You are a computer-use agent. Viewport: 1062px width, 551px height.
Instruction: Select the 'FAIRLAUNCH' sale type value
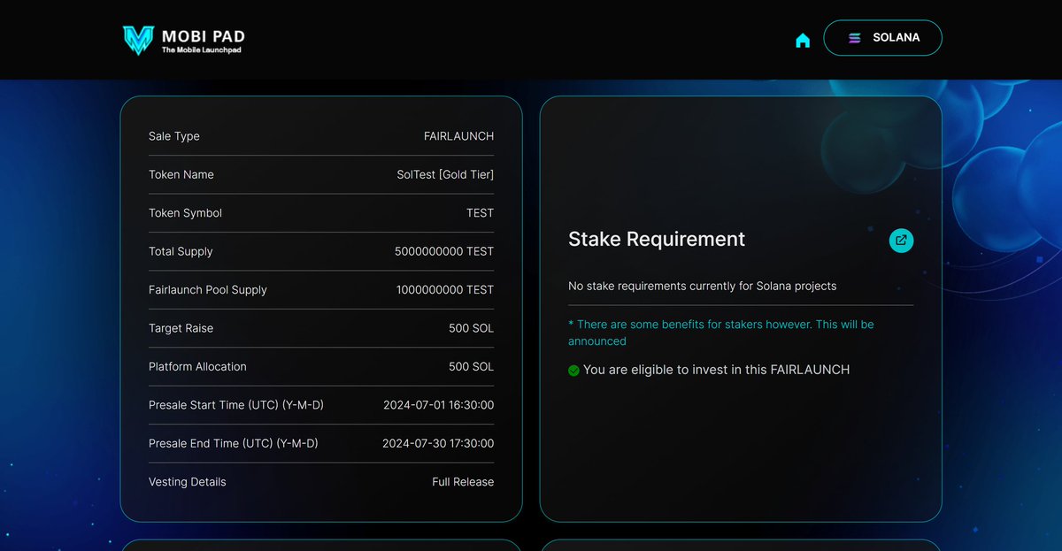[x=458, y=136]
